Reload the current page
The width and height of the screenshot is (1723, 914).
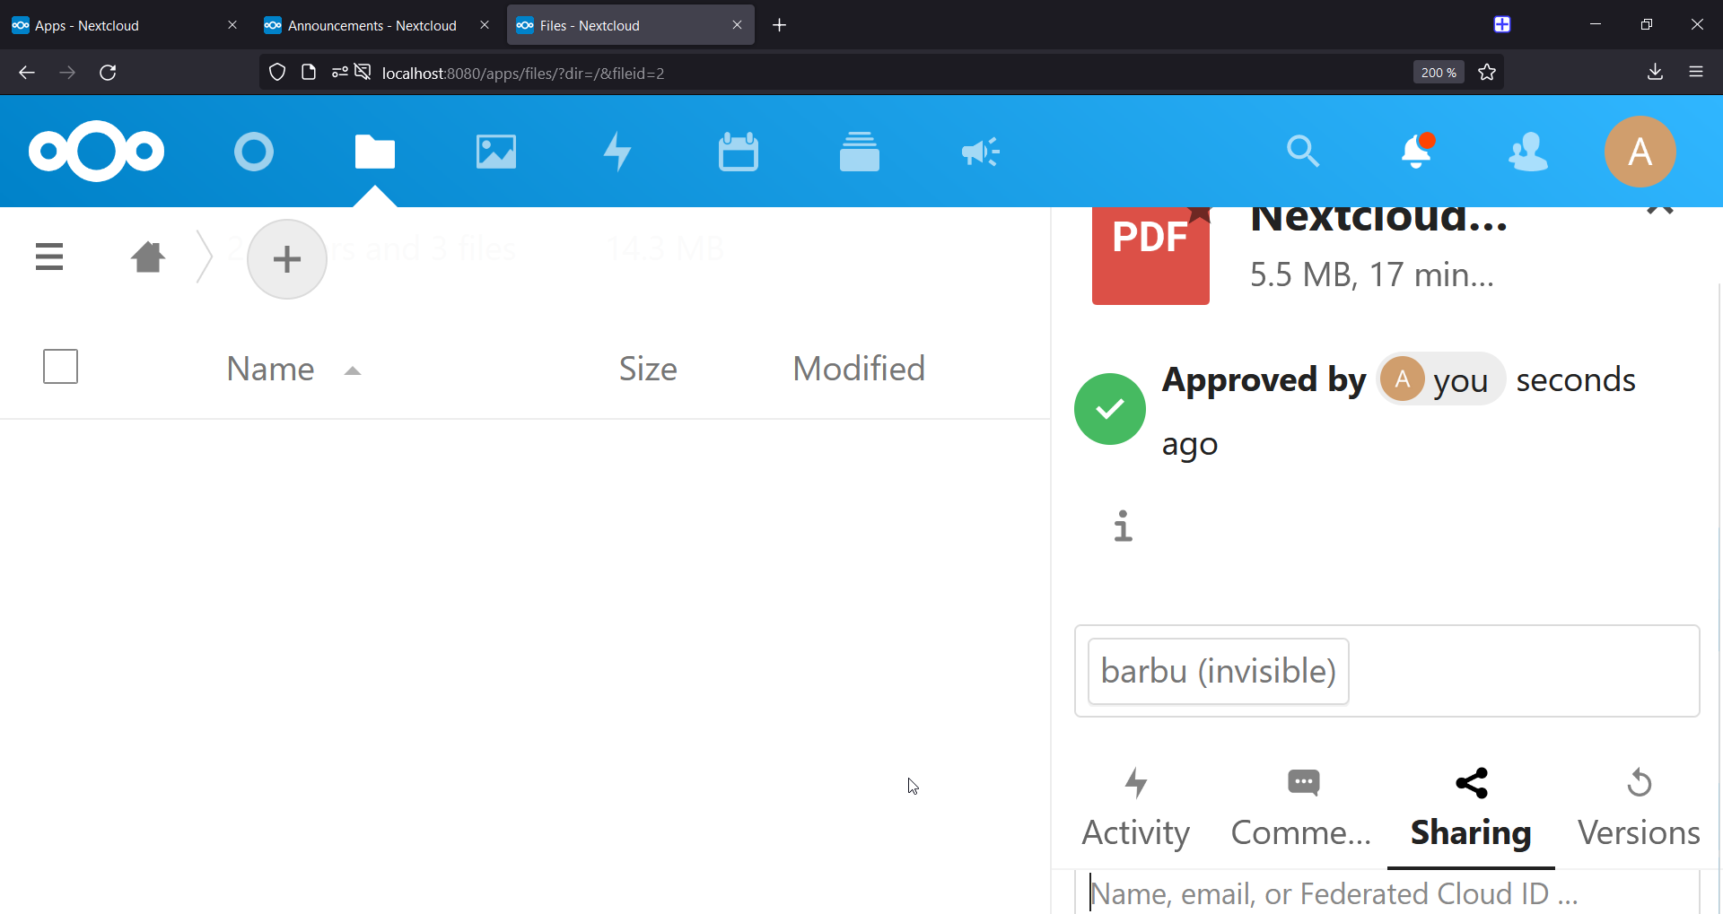point(108,73)
